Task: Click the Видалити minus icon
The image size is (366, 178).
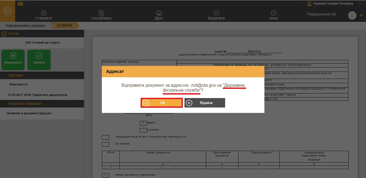Action: (x=216, y=13)
